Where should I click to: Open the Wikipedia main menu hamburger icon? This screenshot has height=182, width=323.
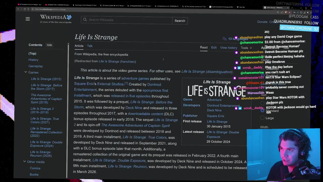(x=28, y=19)
